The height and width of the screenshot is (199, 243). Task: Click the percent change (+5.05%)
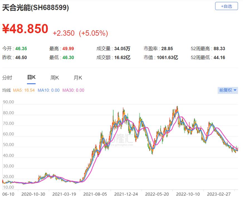94,33
